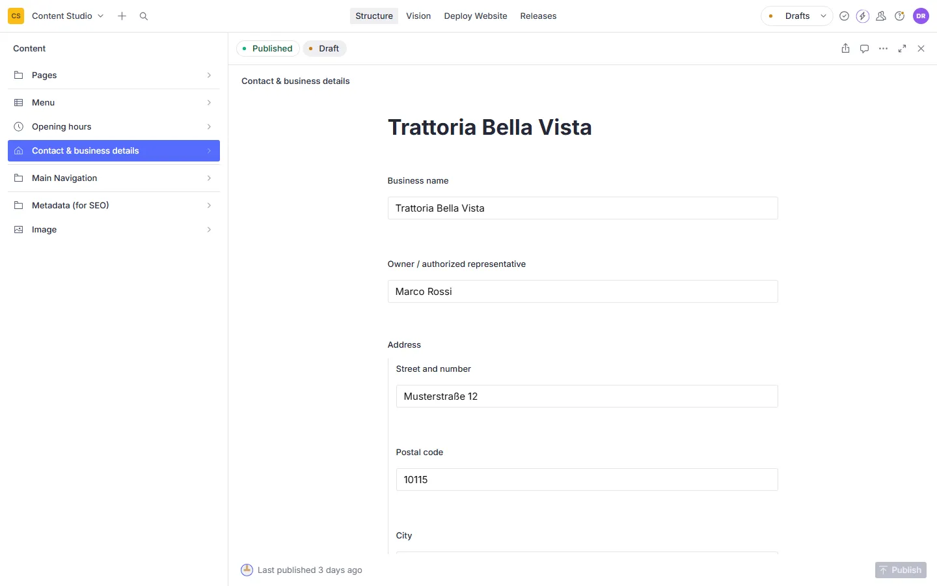Screen dimensions: 937x586
Task: Open the Main Navigation list item
Action: point(114,178)
